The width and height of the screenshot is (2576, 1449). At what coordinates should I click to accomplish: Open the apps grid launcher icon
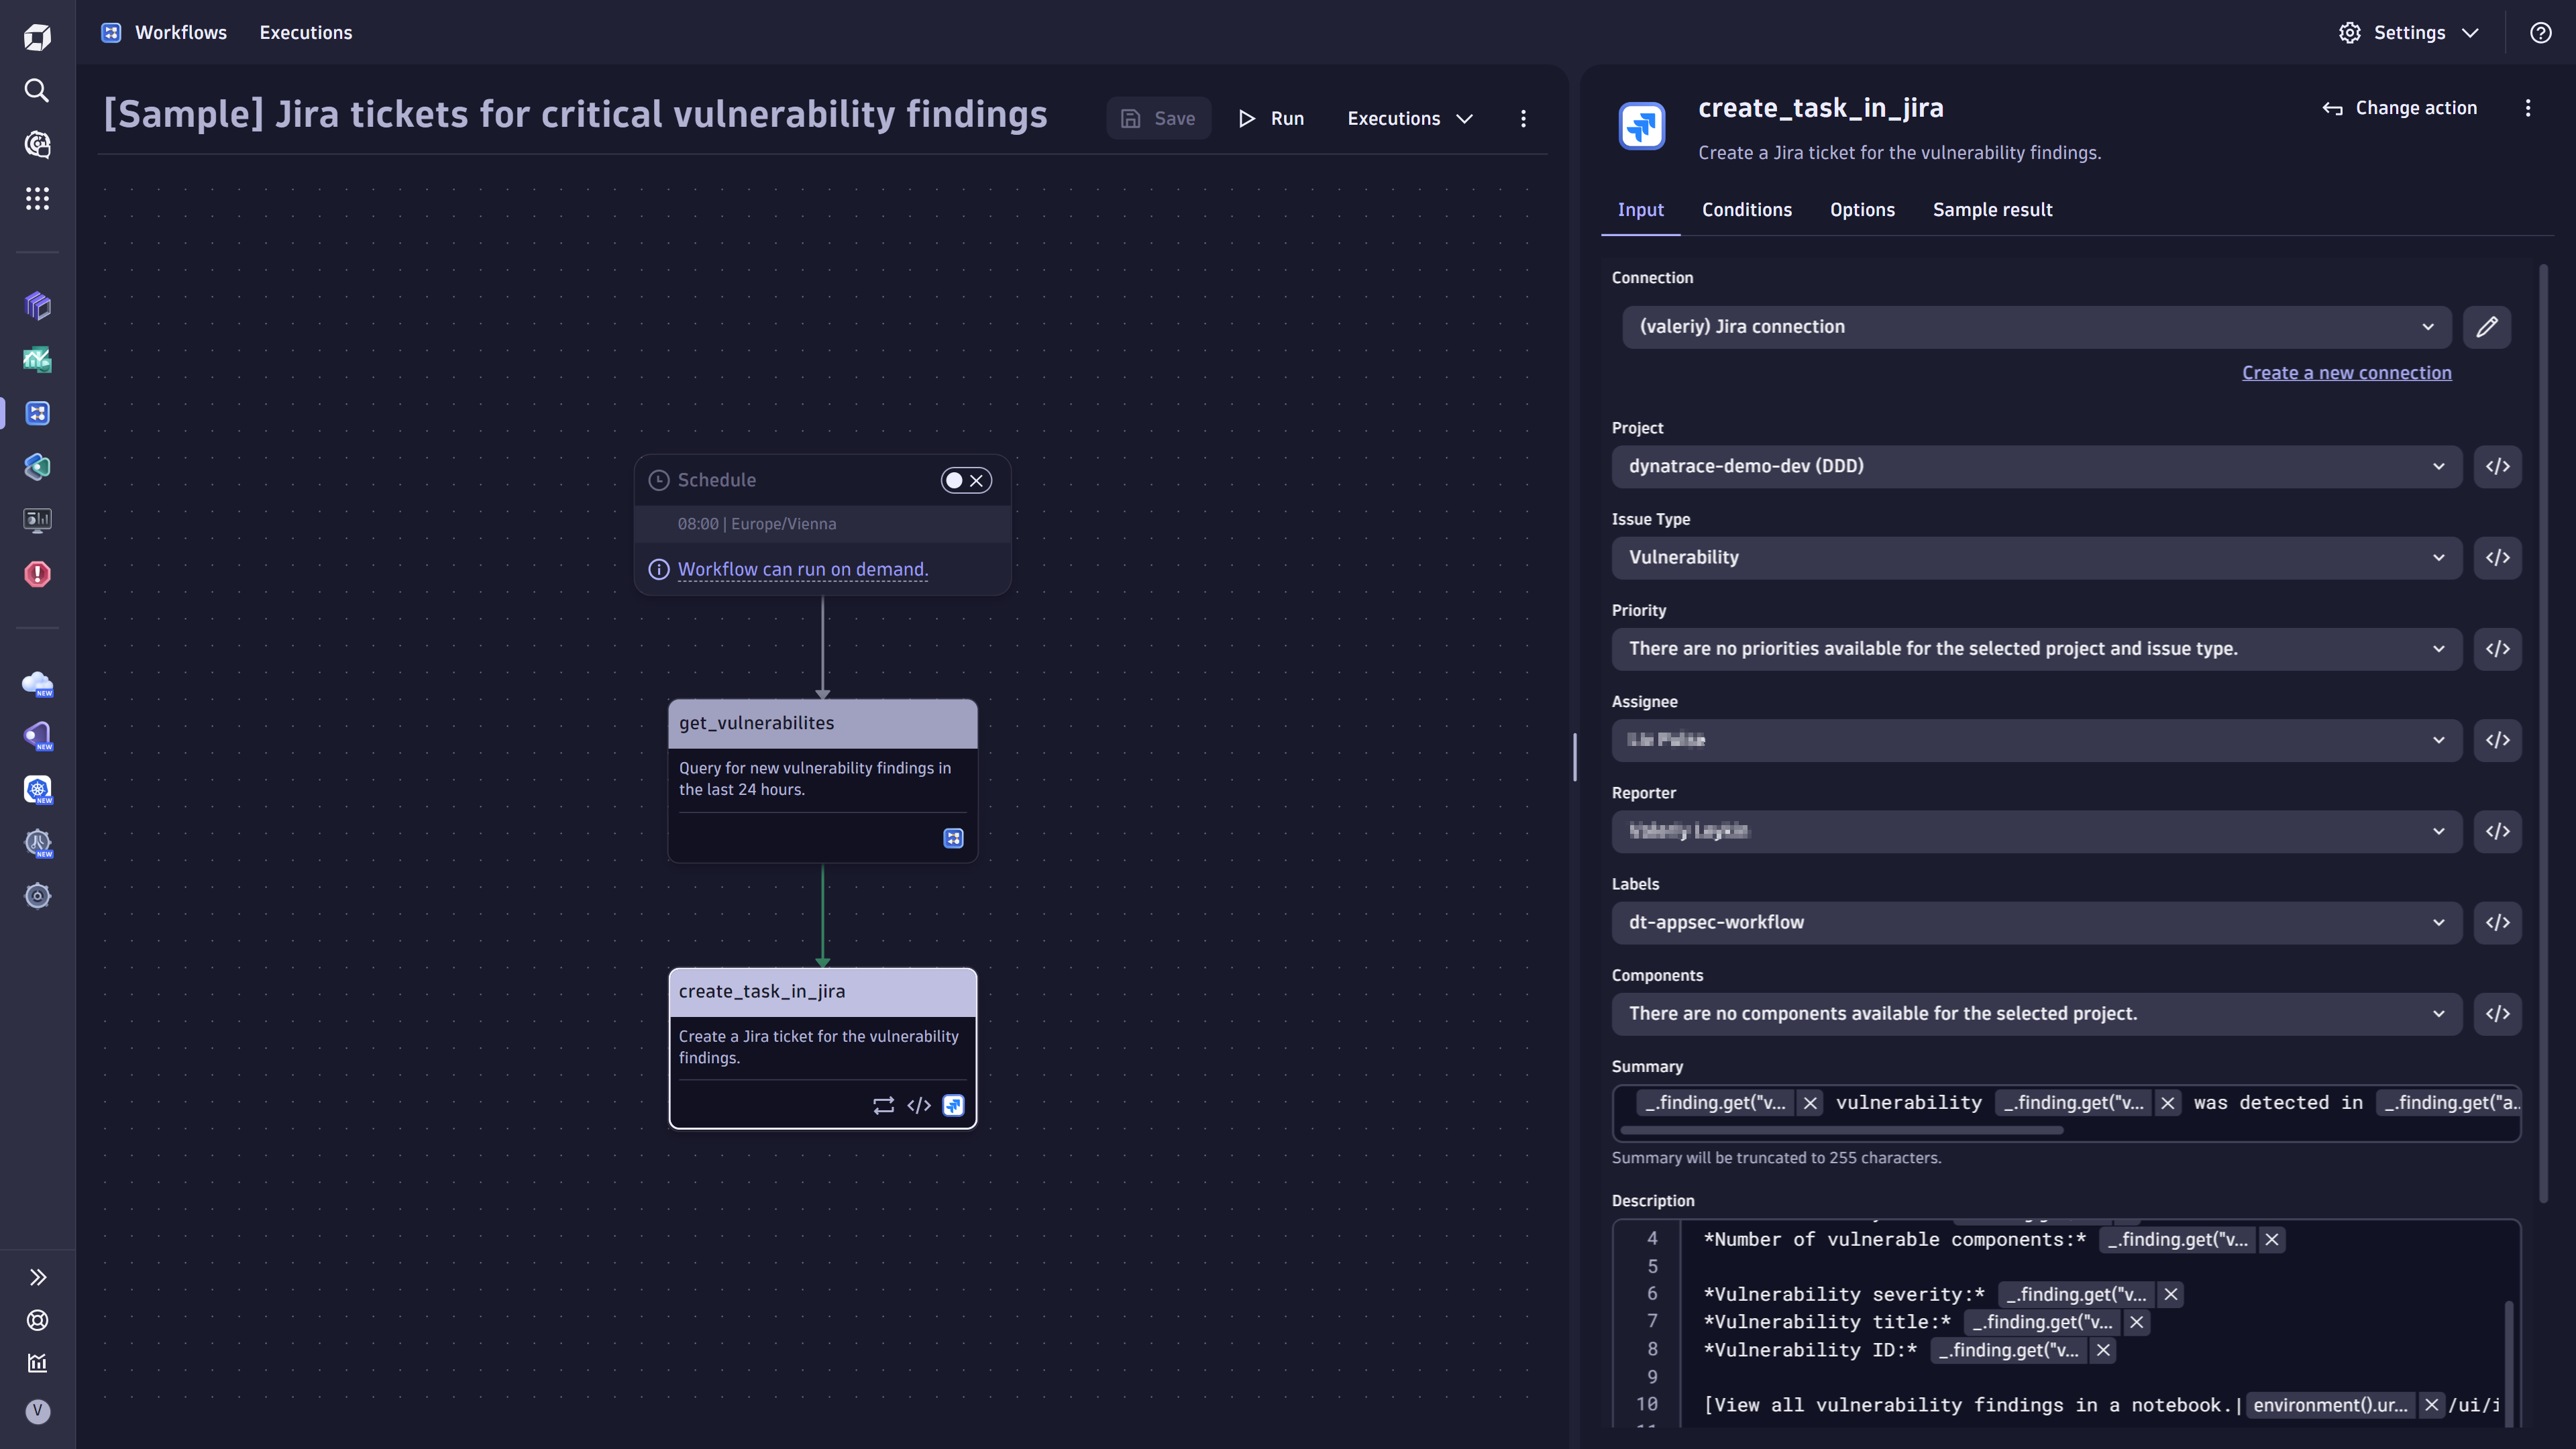point(37,199)
